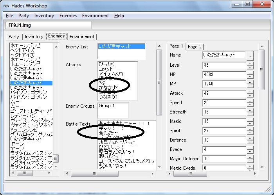Viewport: 274px width, 195px height.
Task: Select いただきキャット in the Enemy List box
Action: pos(121,46)
